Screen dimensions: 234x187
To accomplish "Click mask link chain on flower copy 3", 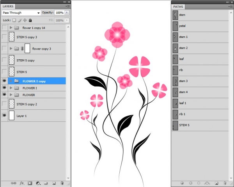I will 22,48.
